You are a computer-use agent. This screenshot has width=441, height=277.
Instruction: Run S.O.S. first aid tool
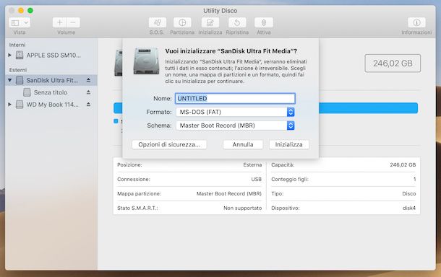[x=157, y=22]
